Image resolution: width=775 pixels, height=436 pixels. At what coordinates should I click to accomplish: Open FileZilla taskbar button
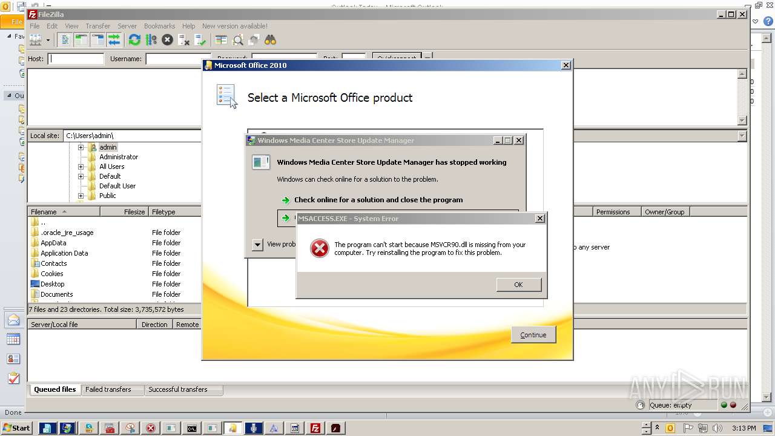315,428
